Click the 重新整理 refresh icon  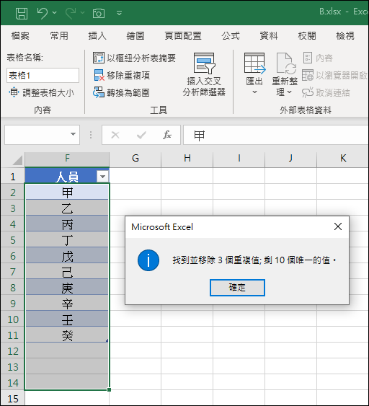coord(286,63)
